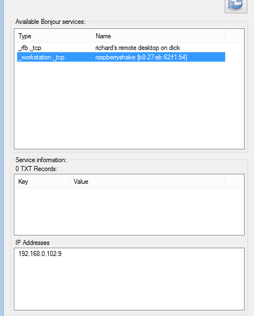The image size is (254, 316).
Task: Click the divider between Type and Name headers
Action: (x=92, y=36)
